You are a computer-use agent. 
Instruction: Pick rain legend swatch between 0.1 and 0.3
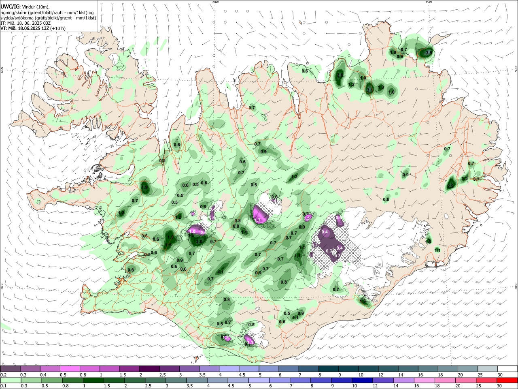[x=10, y=380]
